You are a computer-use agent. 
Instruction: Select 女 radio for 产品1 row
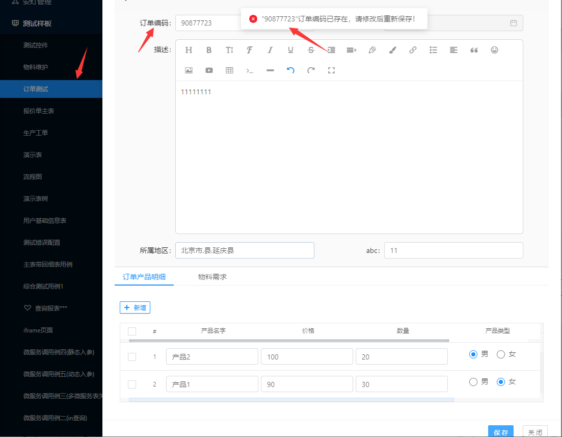click(501, 382)
